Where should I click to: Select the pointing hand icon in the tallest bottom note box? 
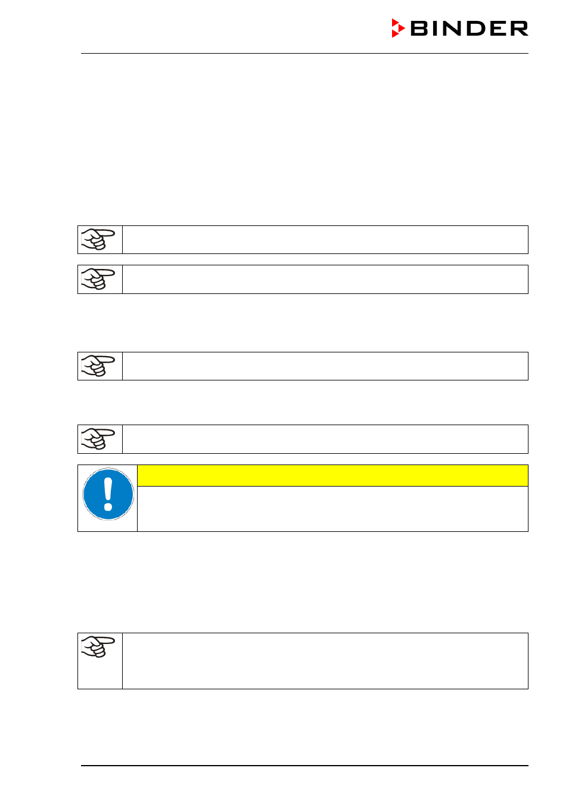pyautogui.click(x=98, y=647)
